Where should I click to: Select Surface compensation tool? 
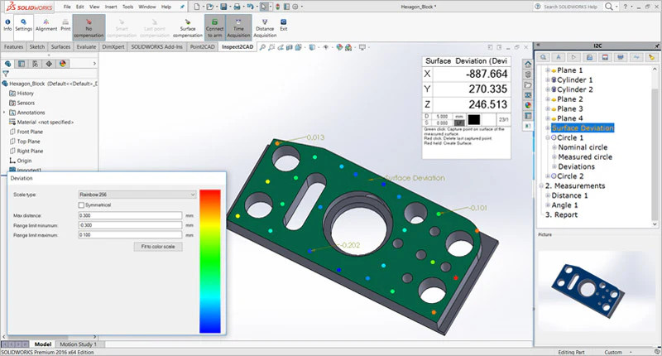coord(188,28)
